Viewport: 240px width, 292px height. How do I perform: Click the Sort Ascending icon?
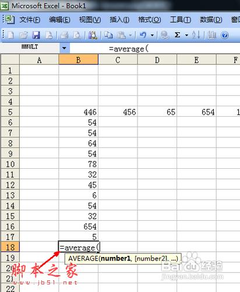click(x=196, y=35)
